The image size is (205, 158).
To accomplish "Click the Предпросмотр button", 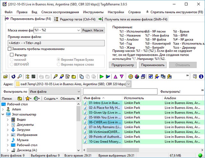I will click(x=123, y=65).
